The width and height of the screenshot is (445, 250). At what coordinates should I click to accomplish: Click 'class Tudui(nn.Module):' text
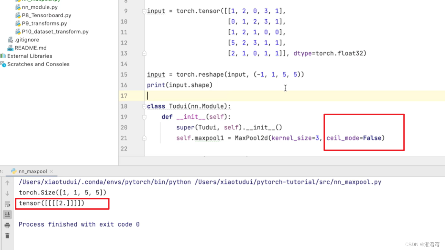[189, 106]
